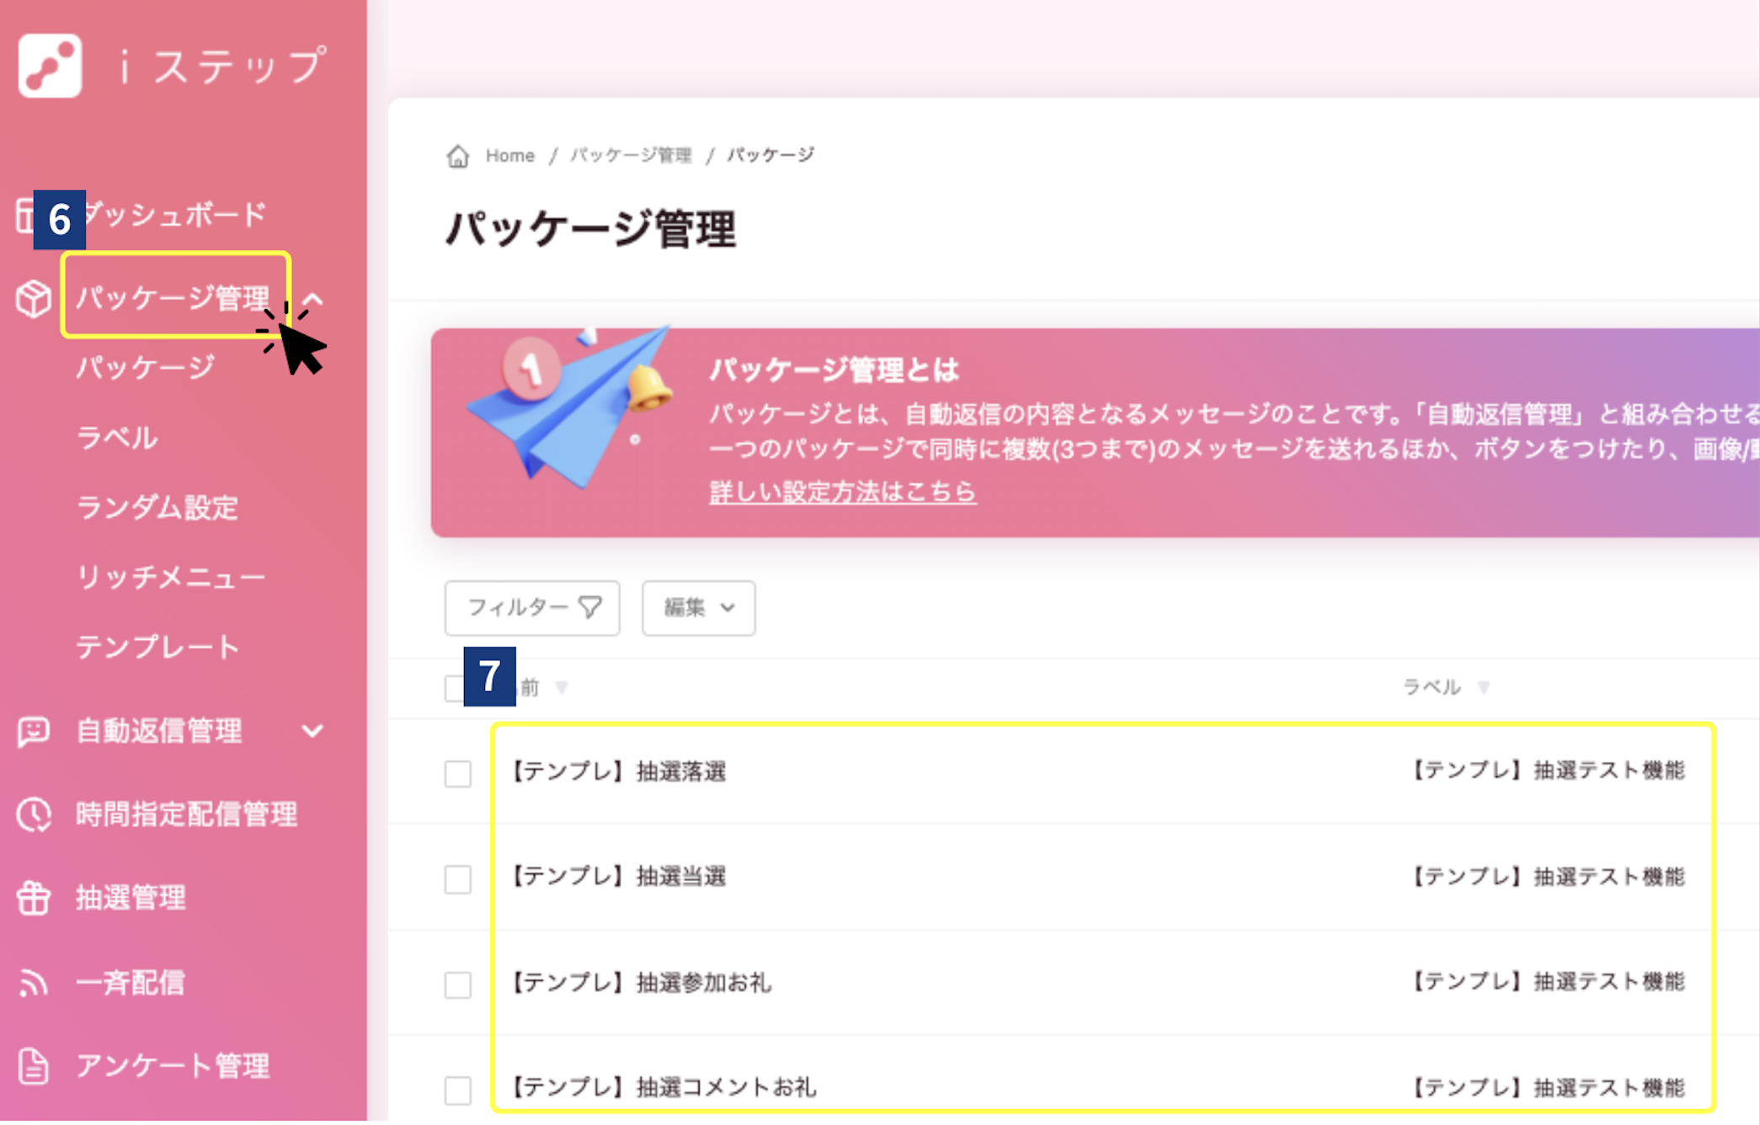Sort by the ラベル column arrow
1760x1125 pixels.
1484,688
